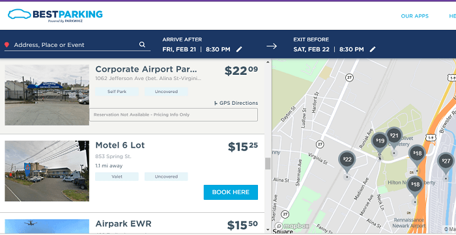Open the Corporate Airport Parking photo
This screenshot has height=235, width=456.
pos(47,95)
